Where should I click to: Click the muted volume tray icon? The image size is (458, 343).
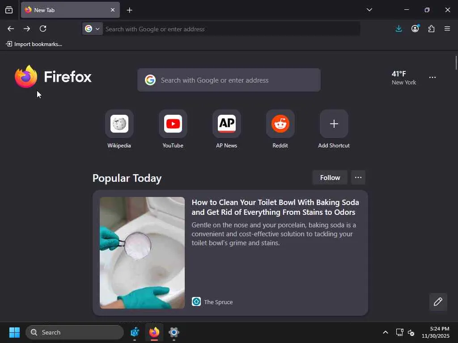[411, 332]
